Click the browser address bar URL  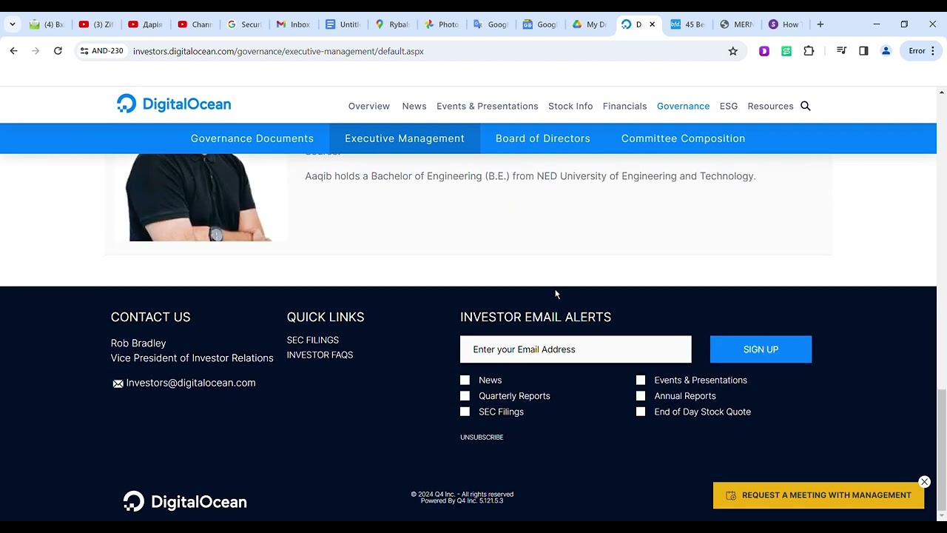(278, 51)
